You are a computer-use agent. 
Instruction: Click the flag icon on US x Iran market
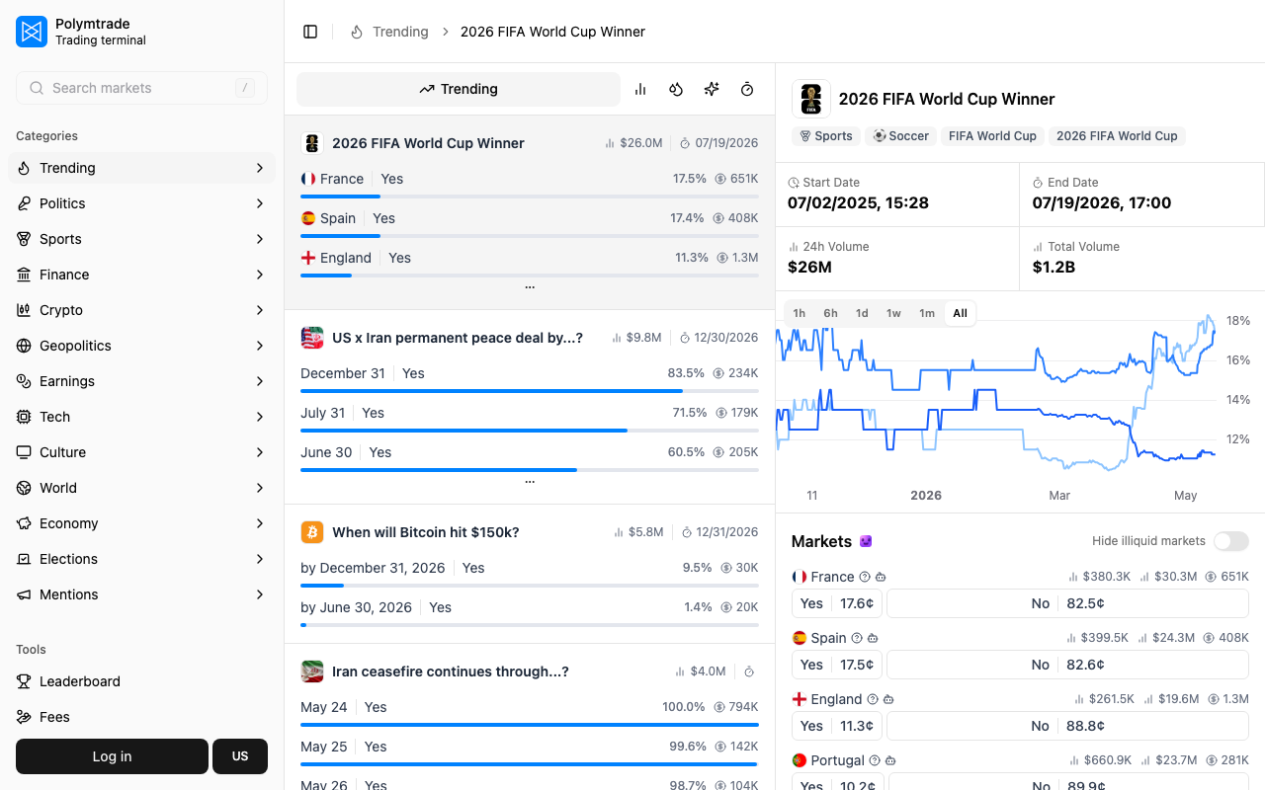pos(312,338)
